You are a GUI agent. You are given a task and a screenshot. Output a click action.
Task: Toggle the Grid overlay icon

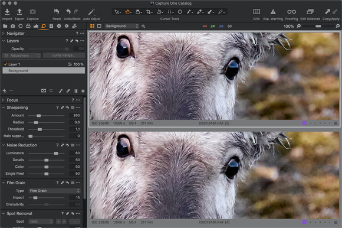256,12
